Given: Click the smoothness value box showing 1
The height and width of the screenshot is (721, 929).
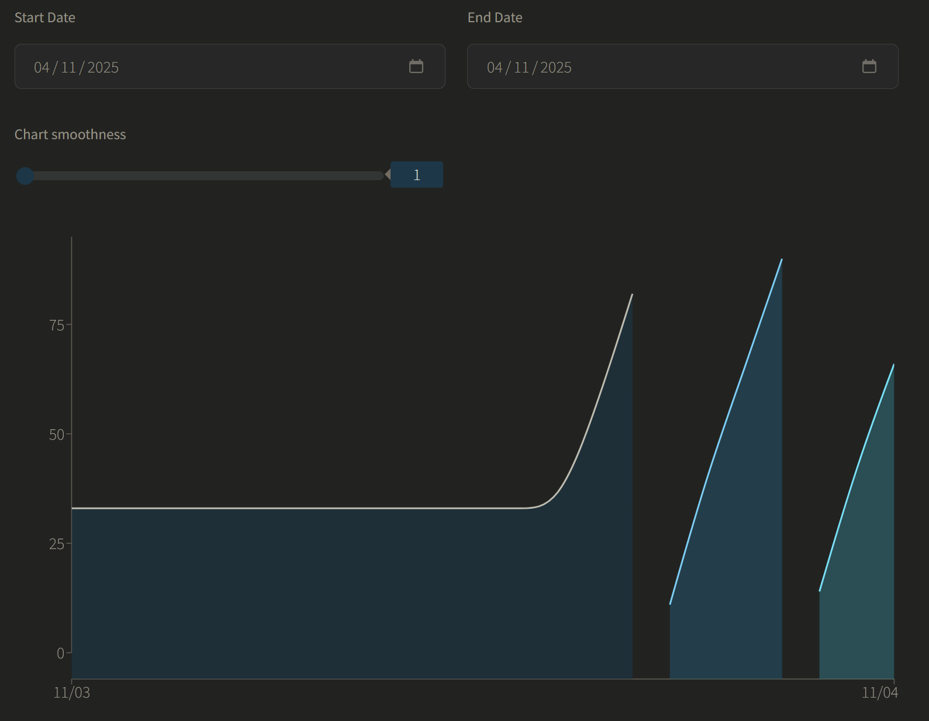Looking at the screenshot, I should coord(417,175).
